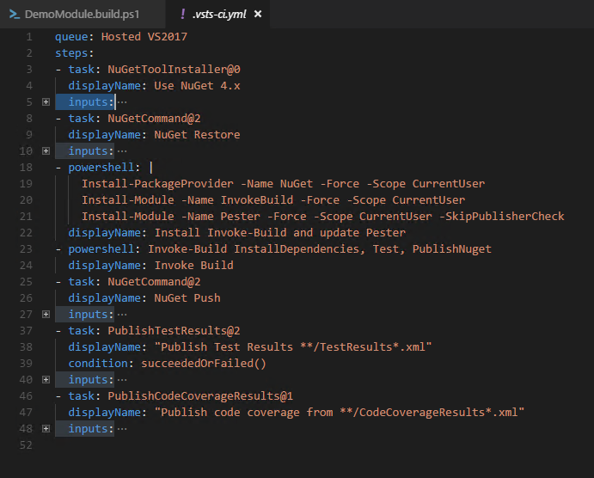
Task: Expand folded inputs on line 27
Action: [x=46, y=315]
